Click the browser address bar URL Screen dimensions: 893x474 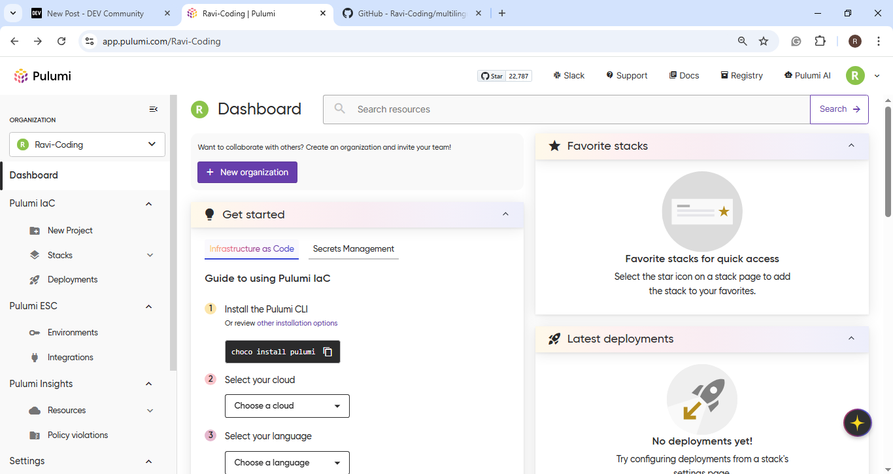tap(161, 41)
